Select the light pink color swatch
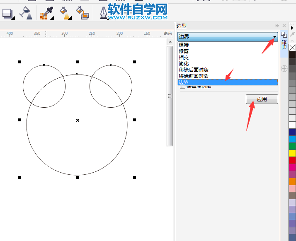The height and width of the screenshot is (241, 296). (x=292, y=188)
